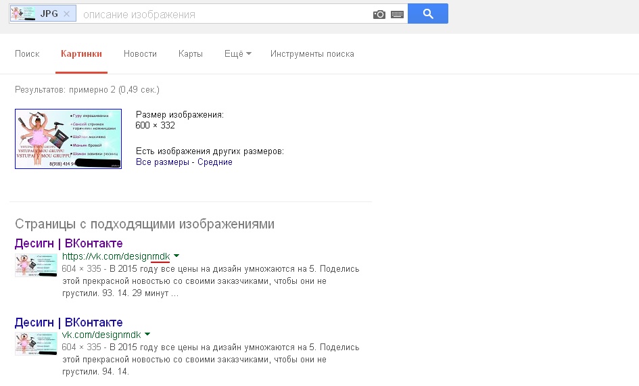The width and height of the screenshot is (639, 386).
Task: Select the Картинки tab
Action: 81,54
